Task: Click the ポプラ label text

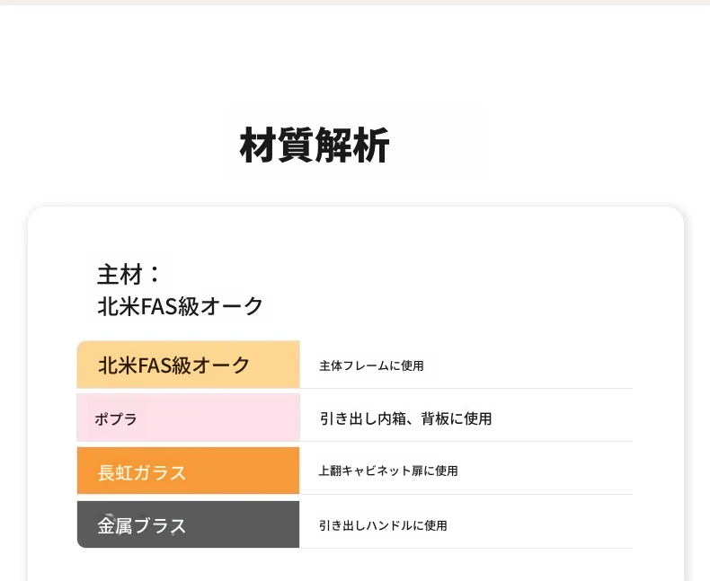Action: pos(116,419)
